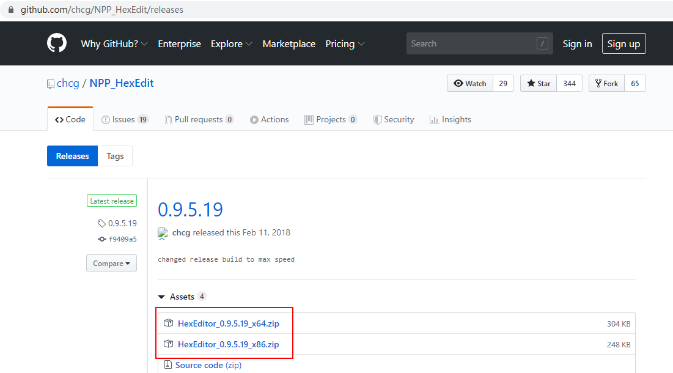Fork the repository
Image resolution: width=673 pixels, height=373 pixels.
pos(606,83)
